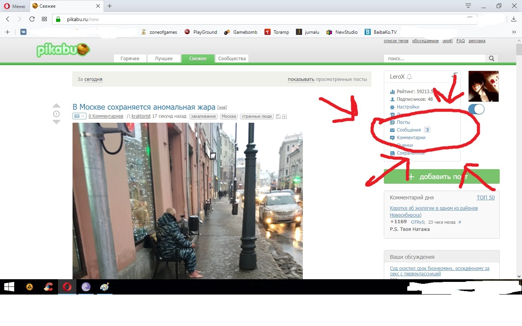Open the Opera Меню button

[x=15, y=6]
